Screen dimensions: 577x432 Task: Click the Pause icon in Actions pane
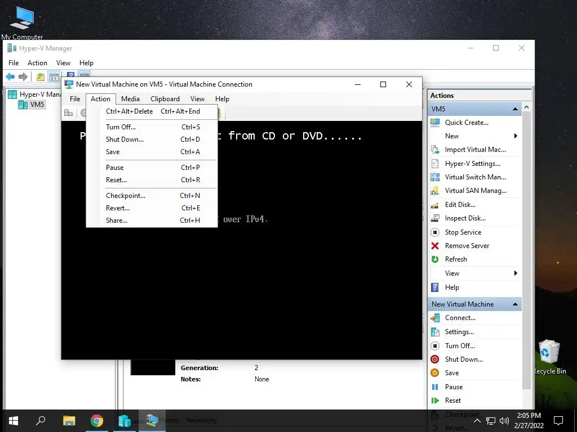pos(435,387)
